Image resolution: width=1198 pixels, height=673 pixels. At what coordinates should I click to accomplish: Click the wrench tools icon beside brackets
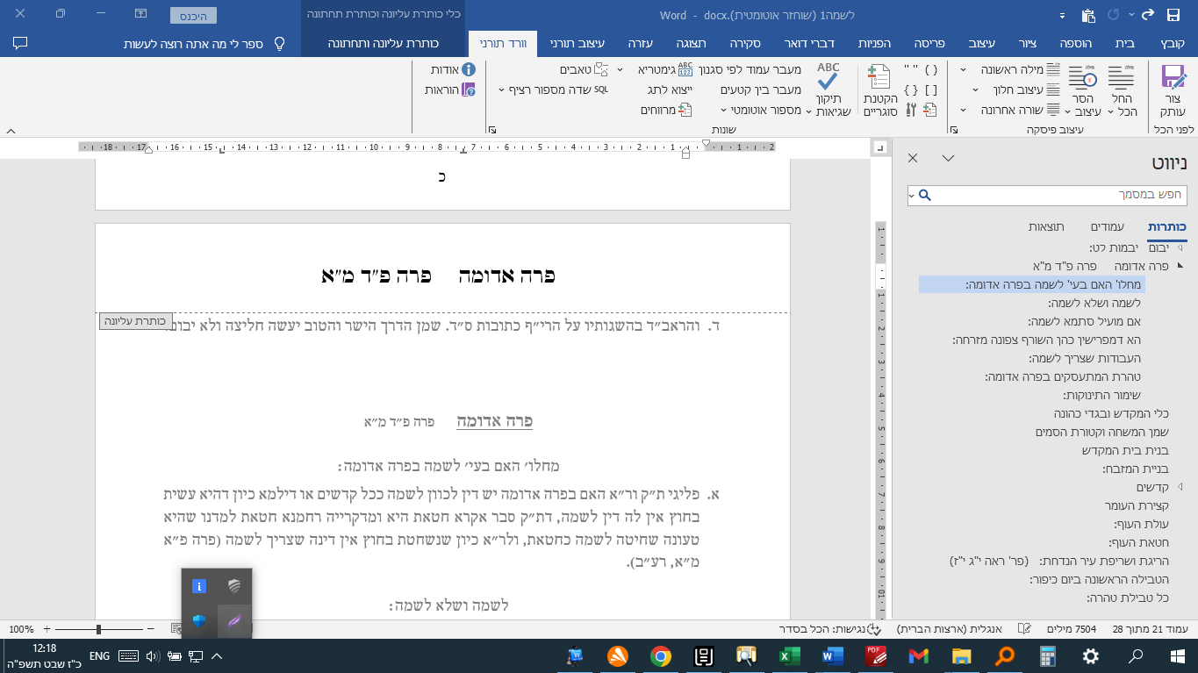[x=910, y=111]
